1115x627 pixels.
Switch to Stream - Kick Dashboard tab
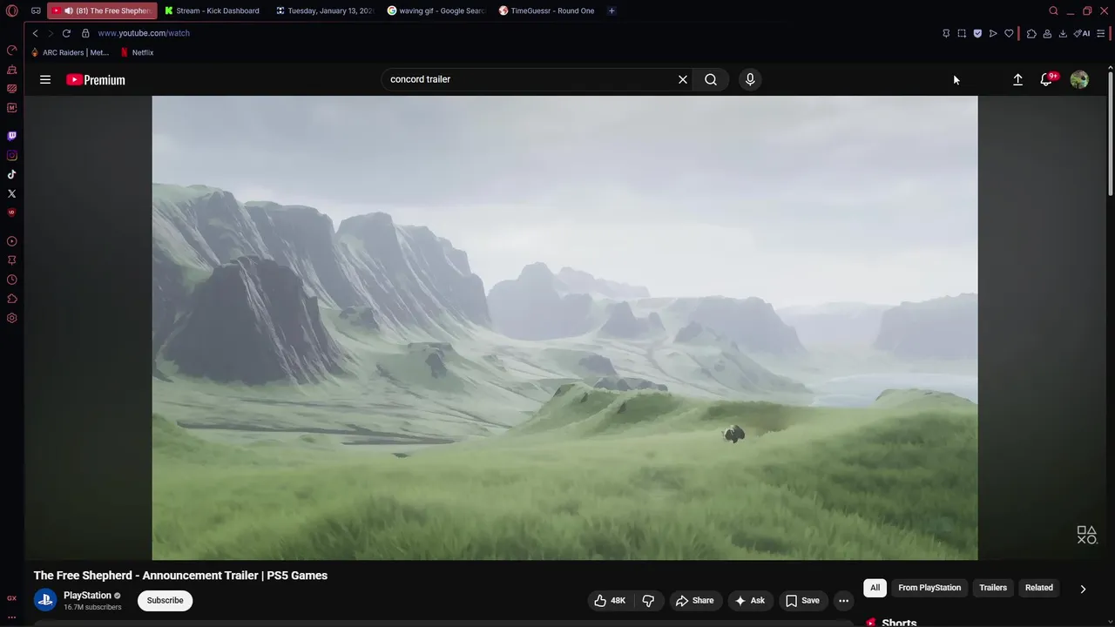click(x=213, y=11)
